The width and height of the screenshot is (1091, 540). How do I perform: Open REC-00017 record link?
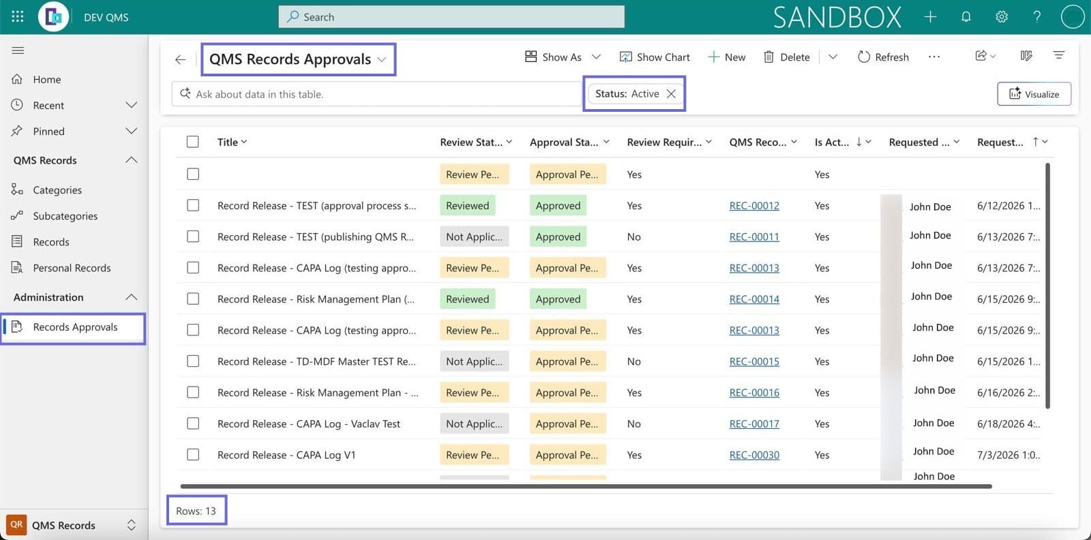pyautogui.click(x=754, y=423)
